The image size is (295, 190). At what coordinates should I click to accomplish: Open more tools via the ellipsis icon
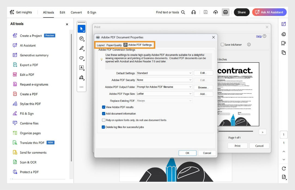click(81, 87)
